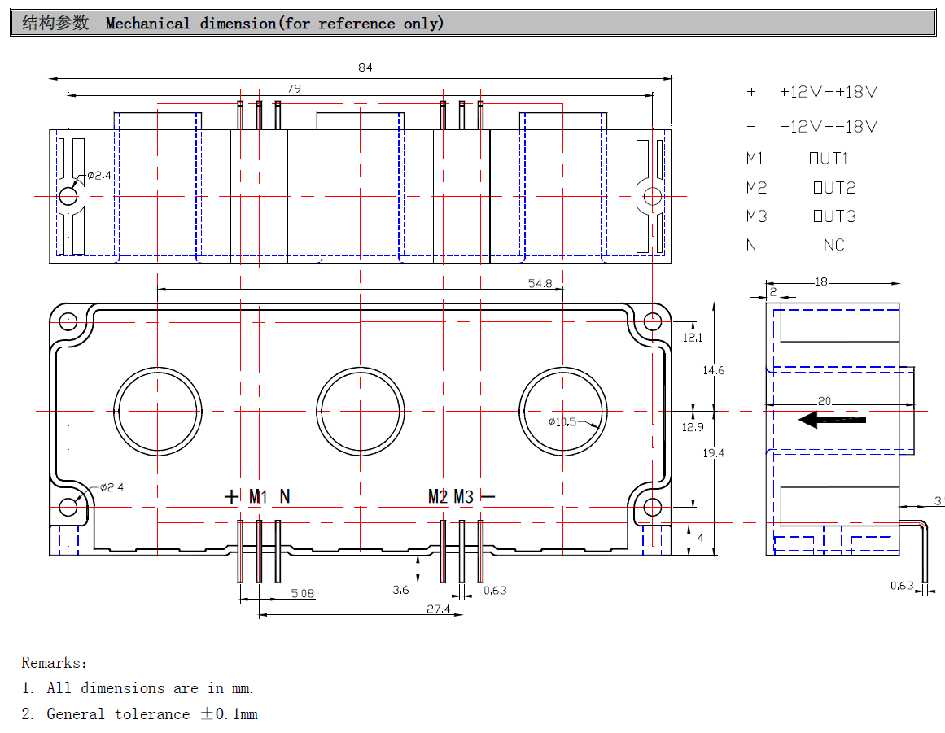
Task: Click the 84 overall width dimension
Action: tap(365, 68)
